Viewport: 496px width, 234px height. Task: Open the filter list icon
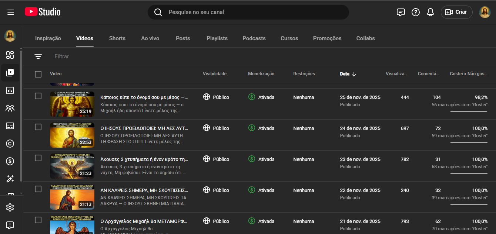pos(38,56)
